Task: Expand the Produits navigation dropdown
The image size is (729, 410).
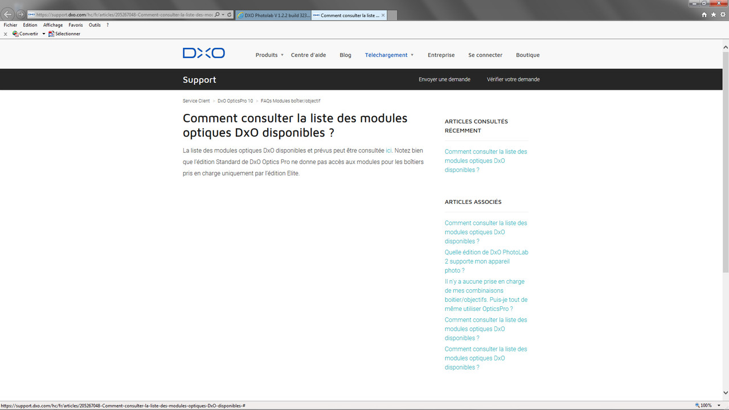Action: pyautogui.click(x=269, y=55)
